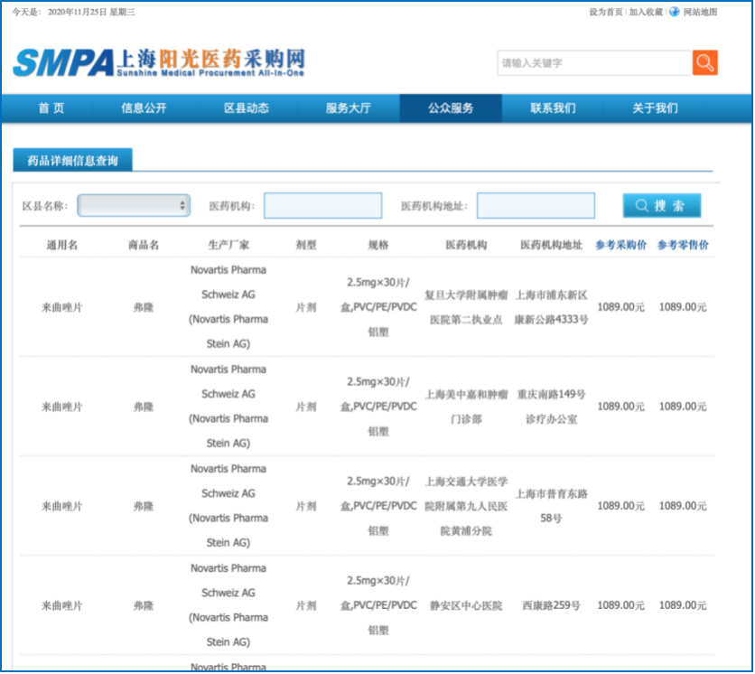This screenshot has height=674, width=755.
Task: Open the 服务大厅 menu
Action: click(348, 108)
